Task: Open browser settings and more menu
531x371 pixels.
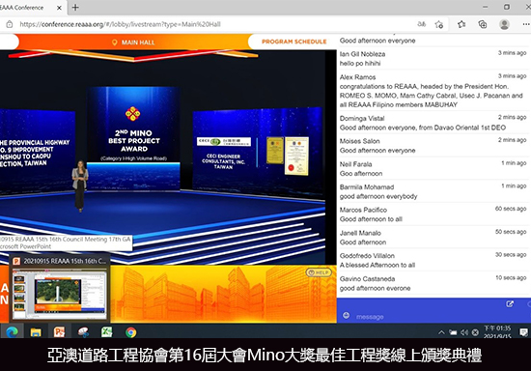Action: [x=526, y=24]
